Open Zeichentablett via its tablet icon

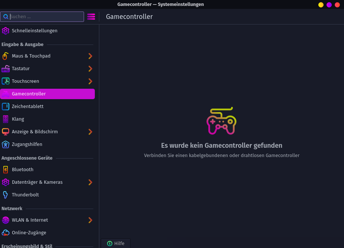[x=5, y=107]
